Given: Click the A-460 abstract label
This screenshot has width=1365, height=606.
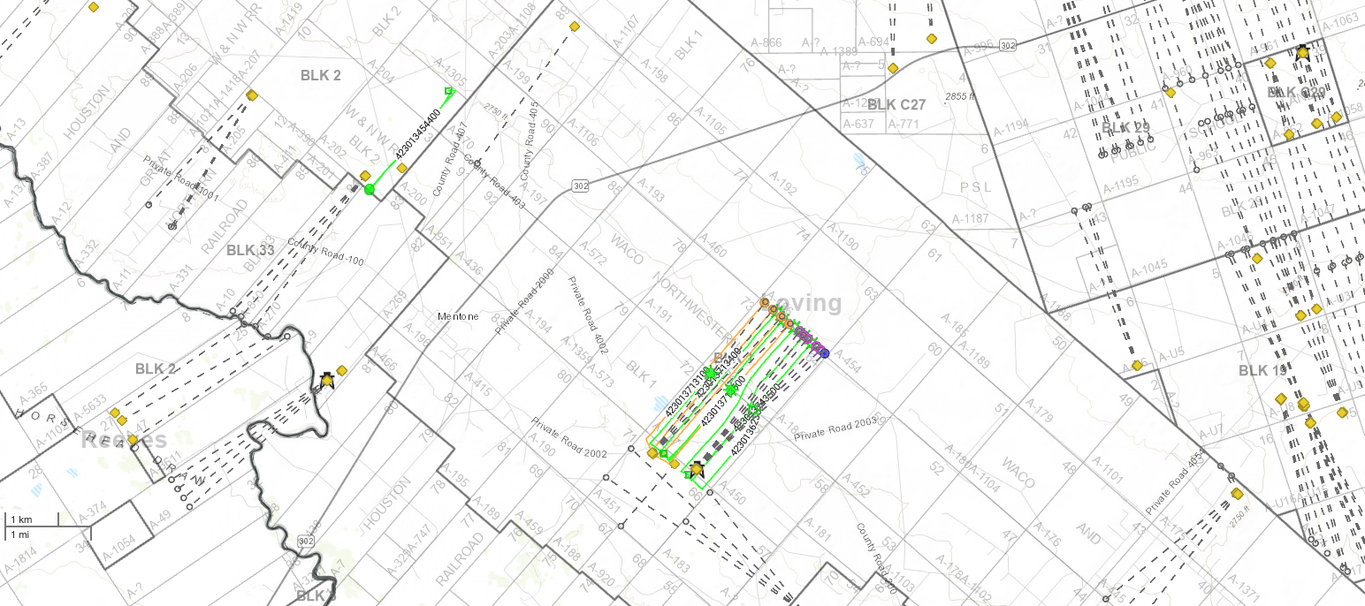Looking at the screenshot, I should click(x=712, y=246).
